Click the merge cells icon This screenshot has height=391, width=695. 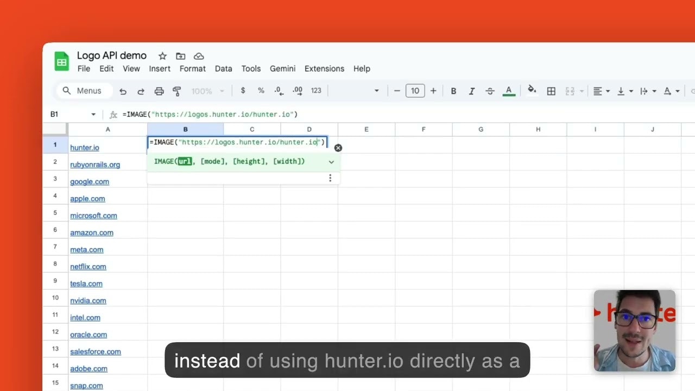pyautogui.click(x=570, y=91)
